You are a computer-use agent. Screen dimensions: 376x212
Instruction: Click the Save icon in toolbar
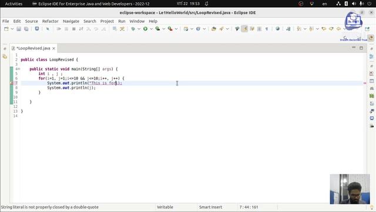[x=19, y=29]
